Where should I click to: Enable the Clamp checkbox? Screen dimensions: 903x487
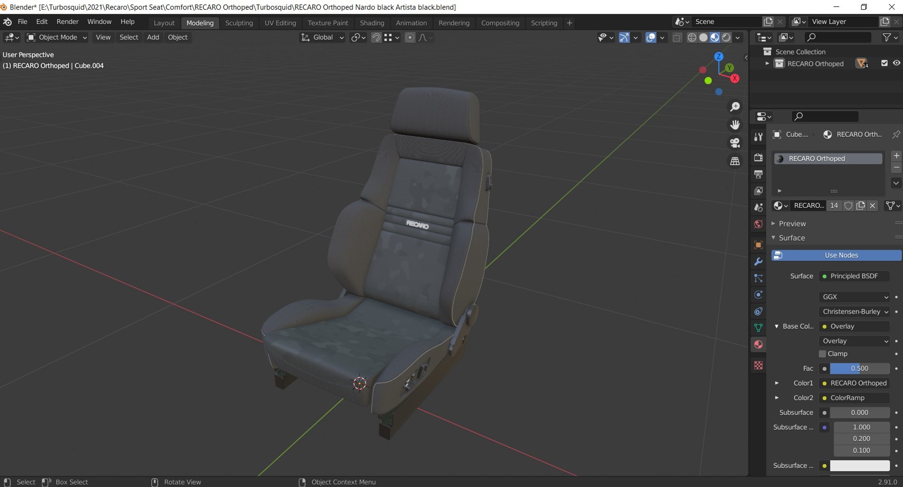(822, 354)
